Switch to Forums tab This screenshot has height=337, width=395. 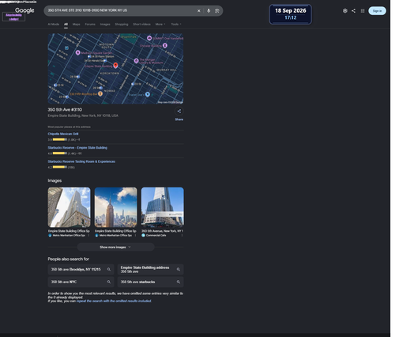(x=90, y=24)
